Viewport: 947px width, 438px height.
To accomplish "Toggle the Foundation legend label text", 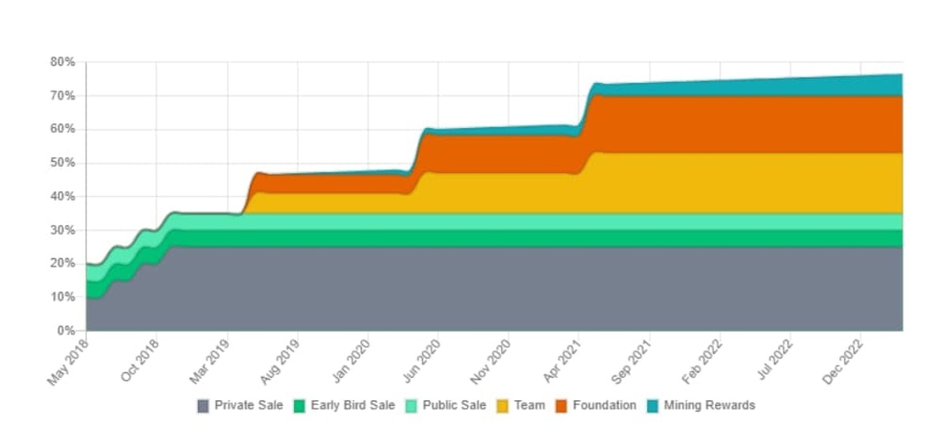I will pyautogui.click(x=604, y=406).
